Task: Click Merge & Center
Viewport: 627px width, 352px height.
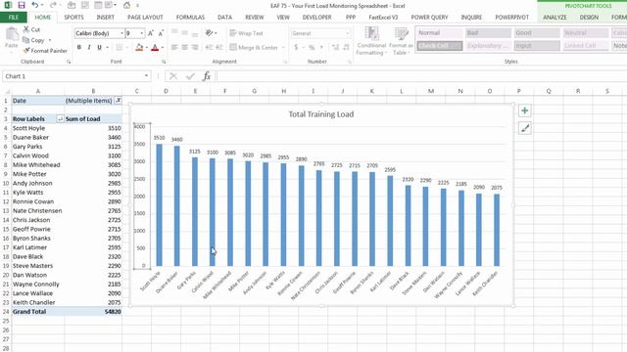Action: (x=254, y=48)
